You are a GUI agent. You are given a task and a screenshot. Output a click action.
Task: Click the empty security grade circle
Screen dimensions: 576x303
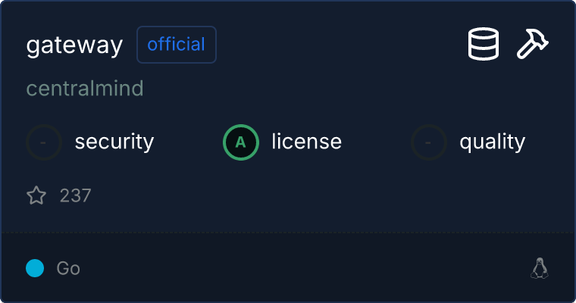pyautogui.click(x=44, y=142)
